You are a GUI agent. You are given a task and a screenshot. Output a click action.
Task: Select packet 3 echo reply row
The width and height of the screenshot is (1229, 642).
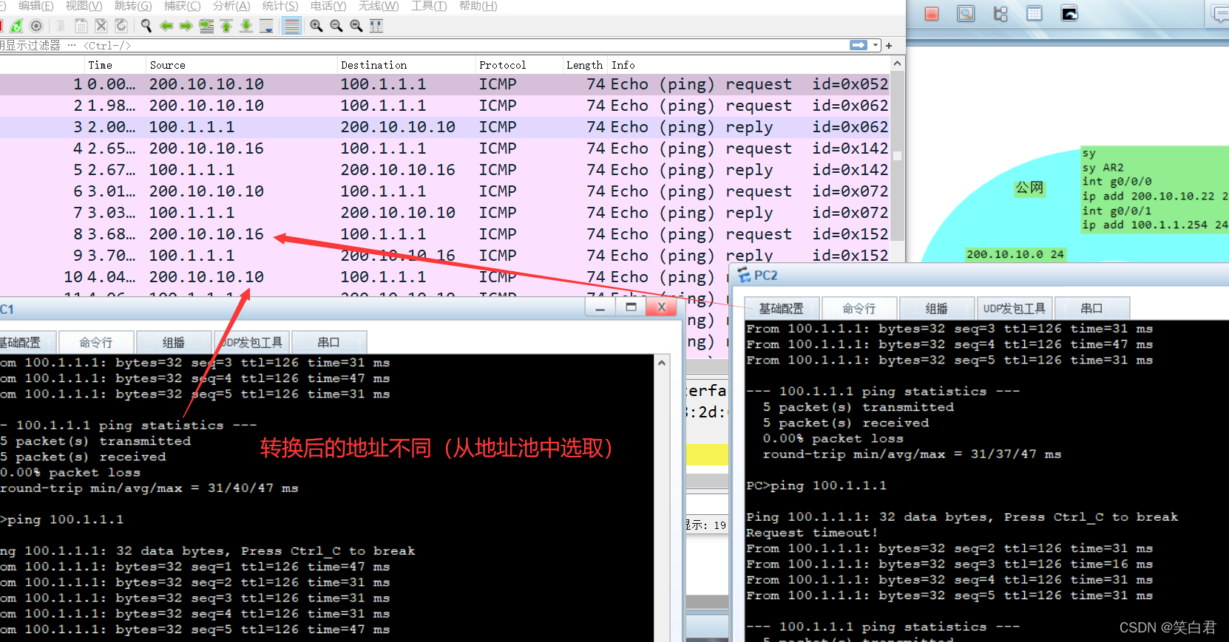point(445,127)
